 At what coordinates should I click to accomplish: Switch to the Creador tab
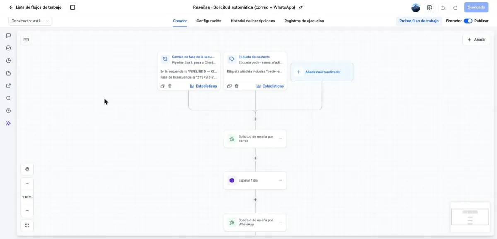(180, 21)
